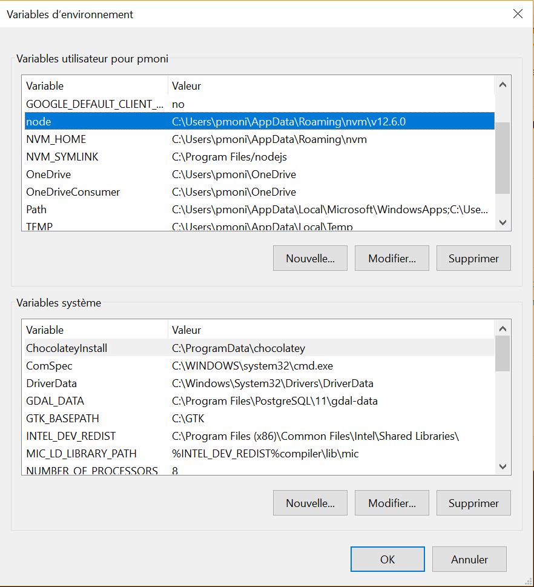The width and height of the screenshot is (534, 587).
Task: Click Modifier button under user variables
Action: tap(392, 258)
